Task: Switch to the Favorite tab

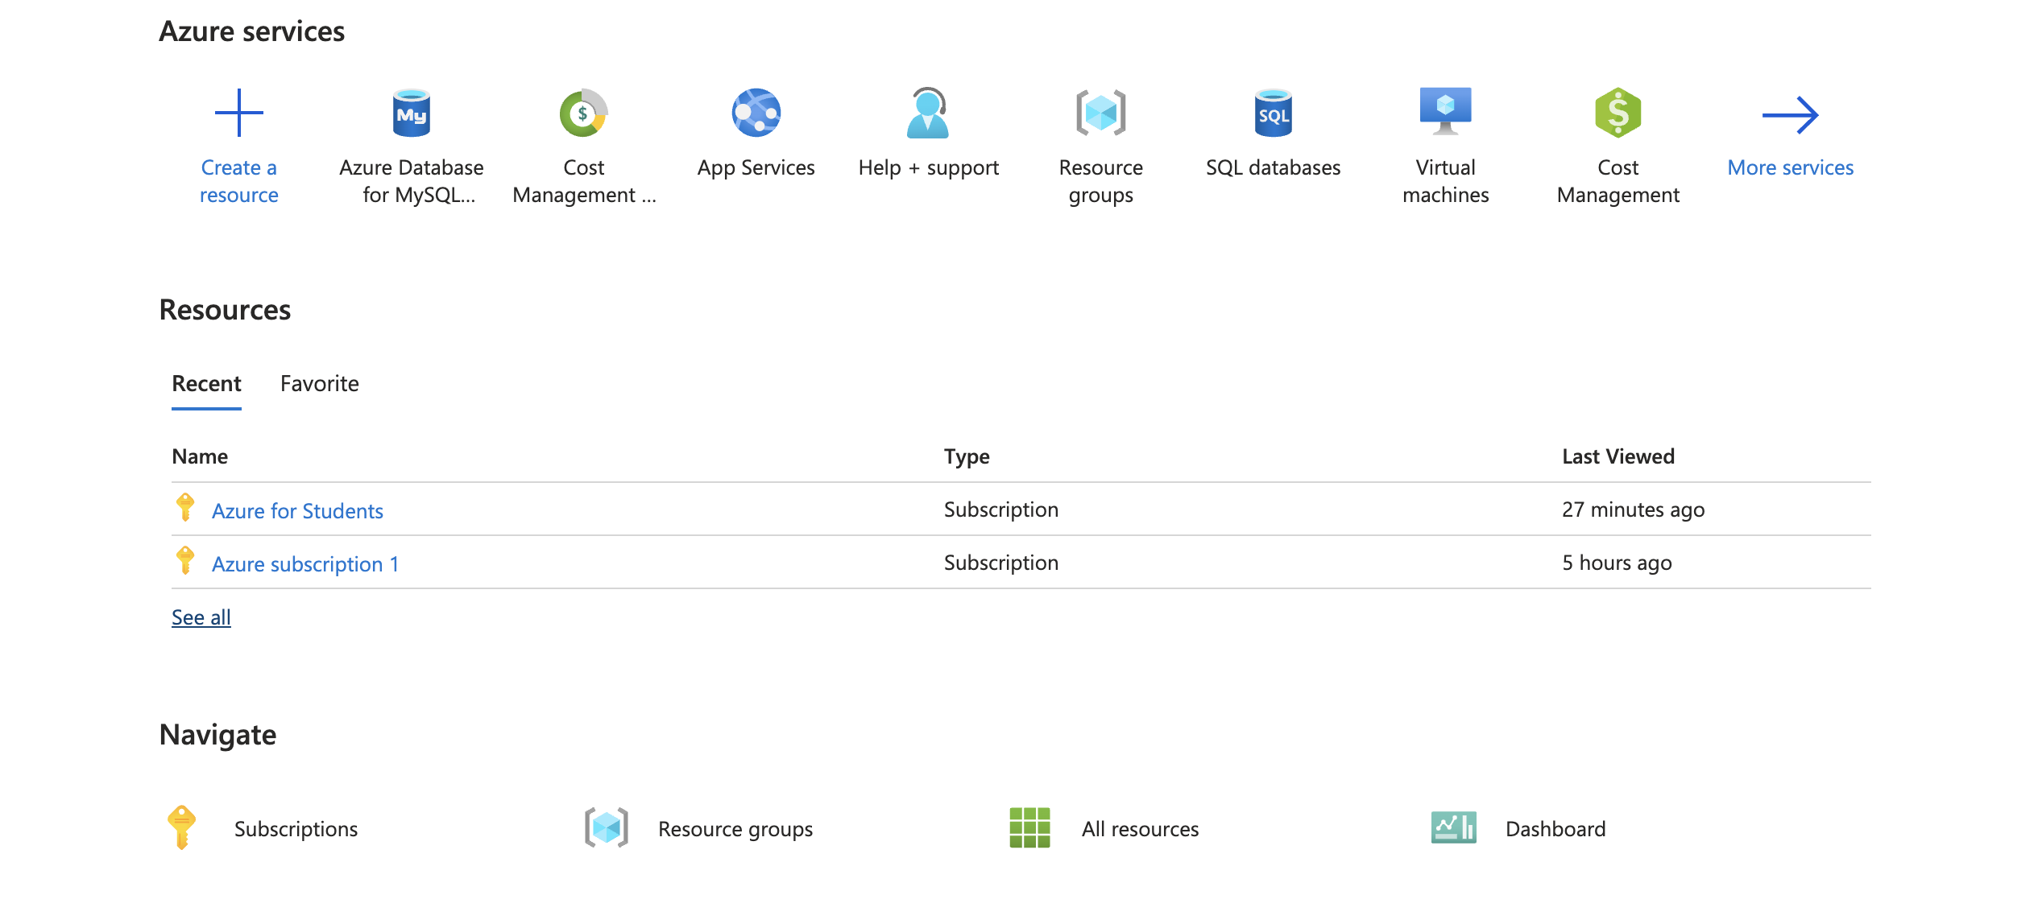Action: [x=319, y=384]
